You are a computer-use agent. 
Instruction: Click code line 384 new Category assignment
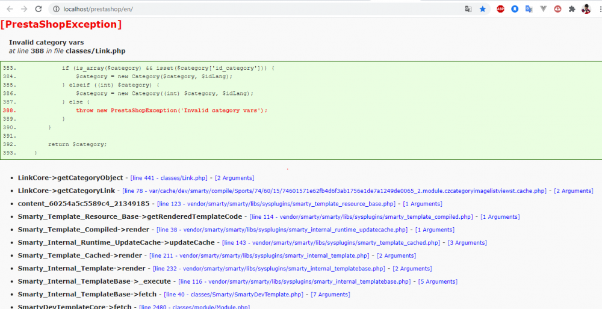pyautogui.click(x=154, y=77)
